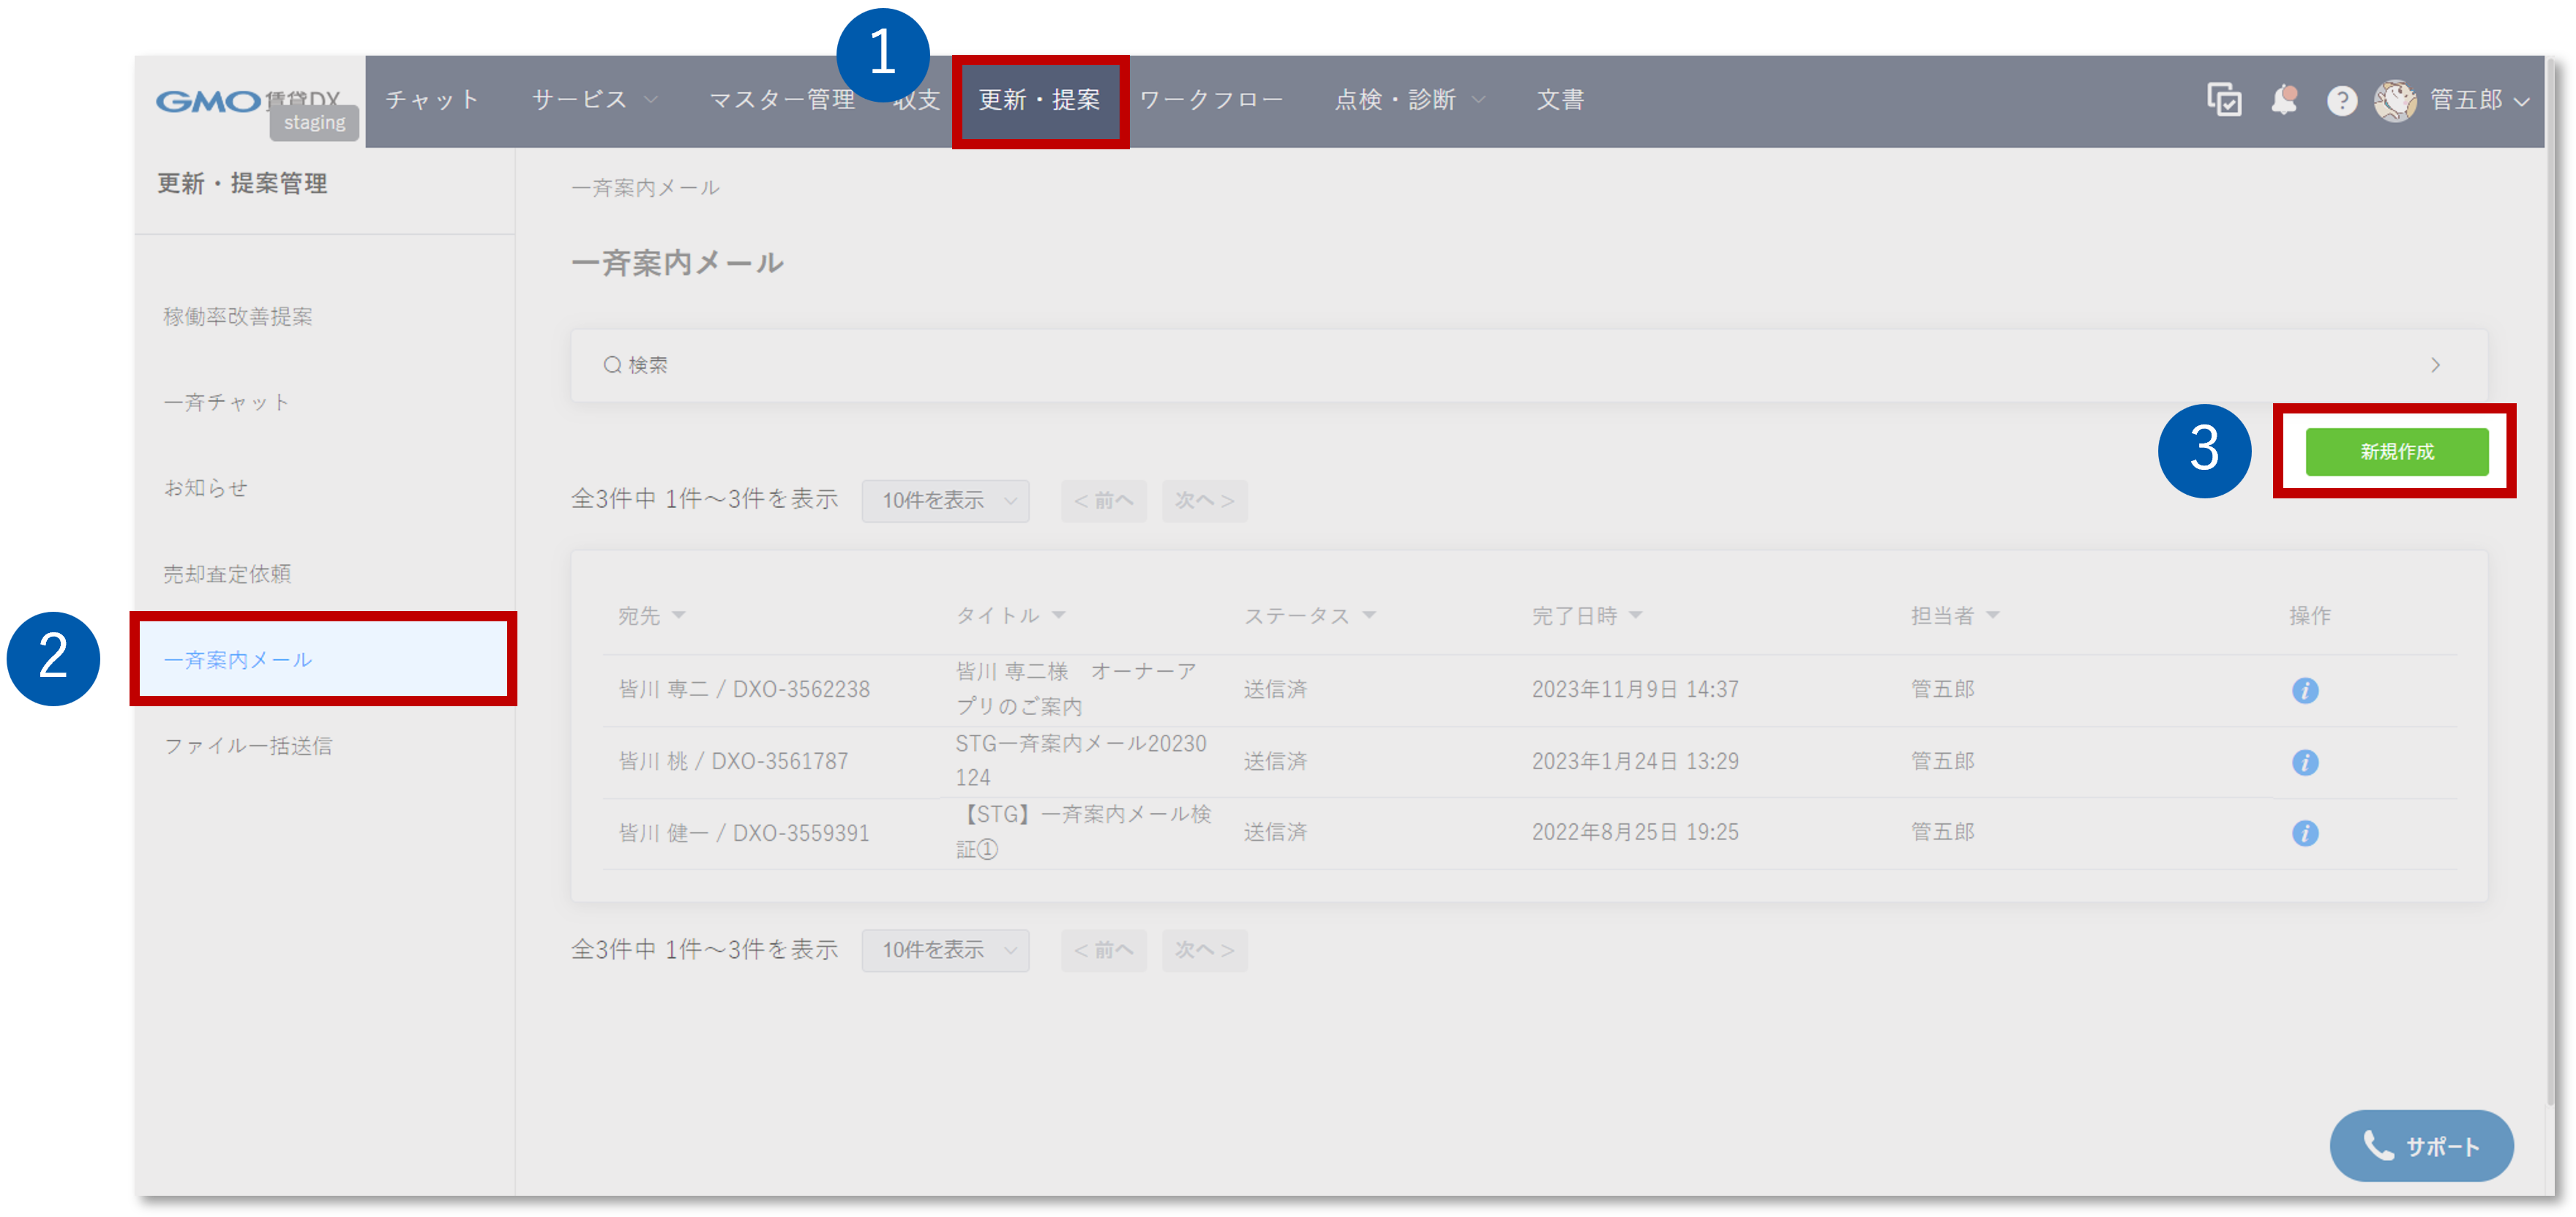Open ワークフロー in the top navigation
The image size is (2576, 1217).
[1211, 100]
